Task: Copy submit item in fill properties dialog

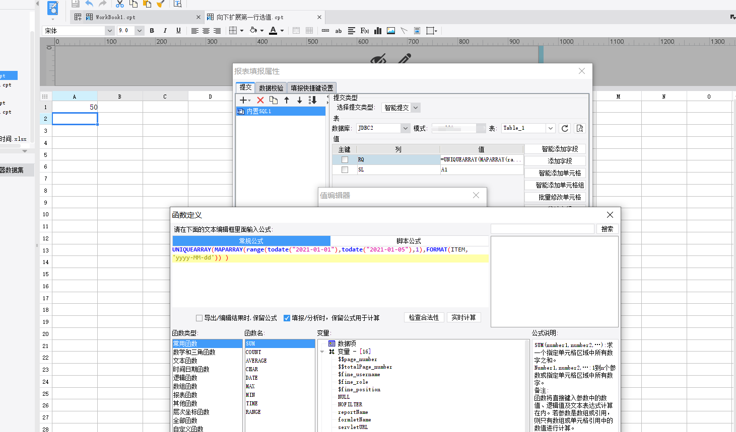Action: (274, 100)
